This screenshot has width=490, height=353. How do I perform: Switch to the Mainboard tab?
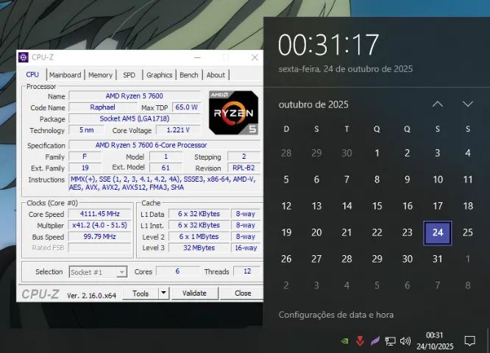65,75
